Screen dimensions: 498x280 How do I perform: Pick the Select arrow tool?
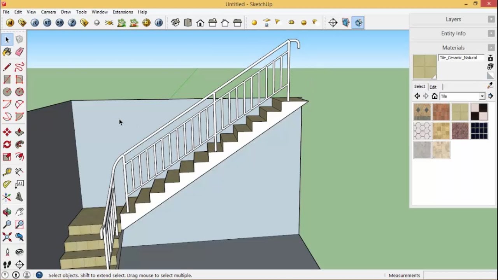[x=7, y=39]
